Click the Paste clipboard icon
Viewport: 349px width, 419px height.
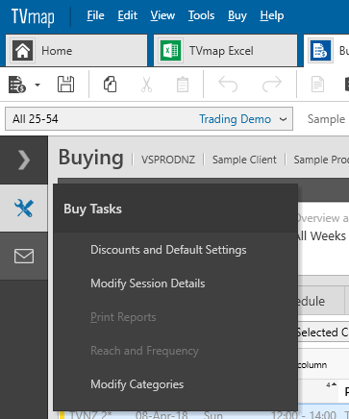coord(183,85)
